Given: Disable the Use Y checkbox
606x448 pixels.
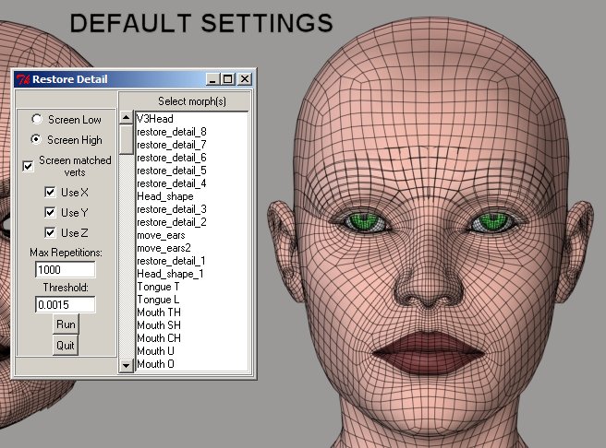Looking at the screenshot, I should [x=50, y=213].
